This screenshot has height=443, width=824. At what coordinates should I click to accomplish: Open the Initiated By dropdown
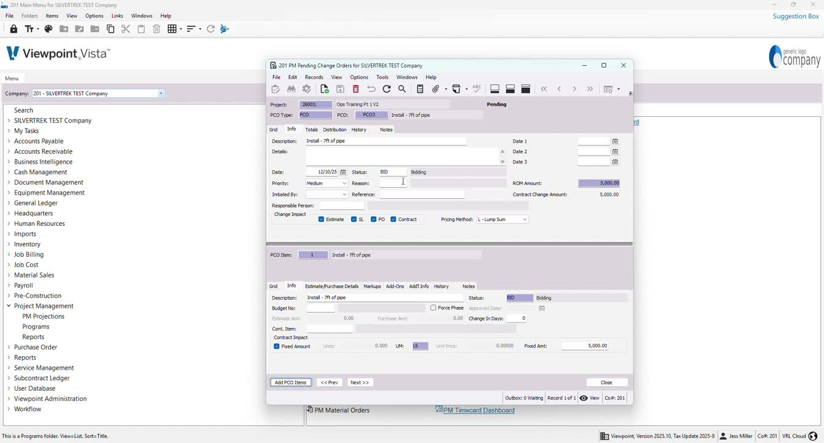tap(344, 194)
